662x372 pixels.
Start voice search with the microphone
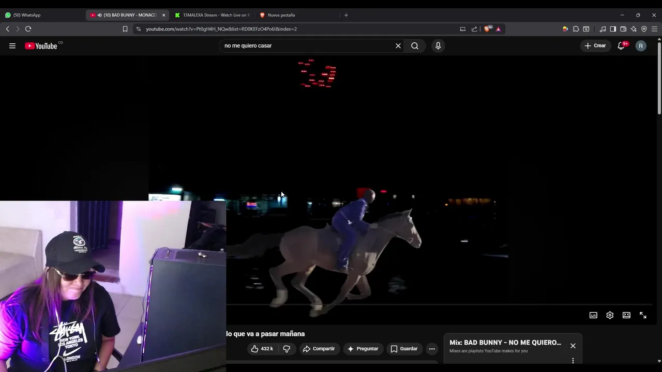tap(438, 45)
